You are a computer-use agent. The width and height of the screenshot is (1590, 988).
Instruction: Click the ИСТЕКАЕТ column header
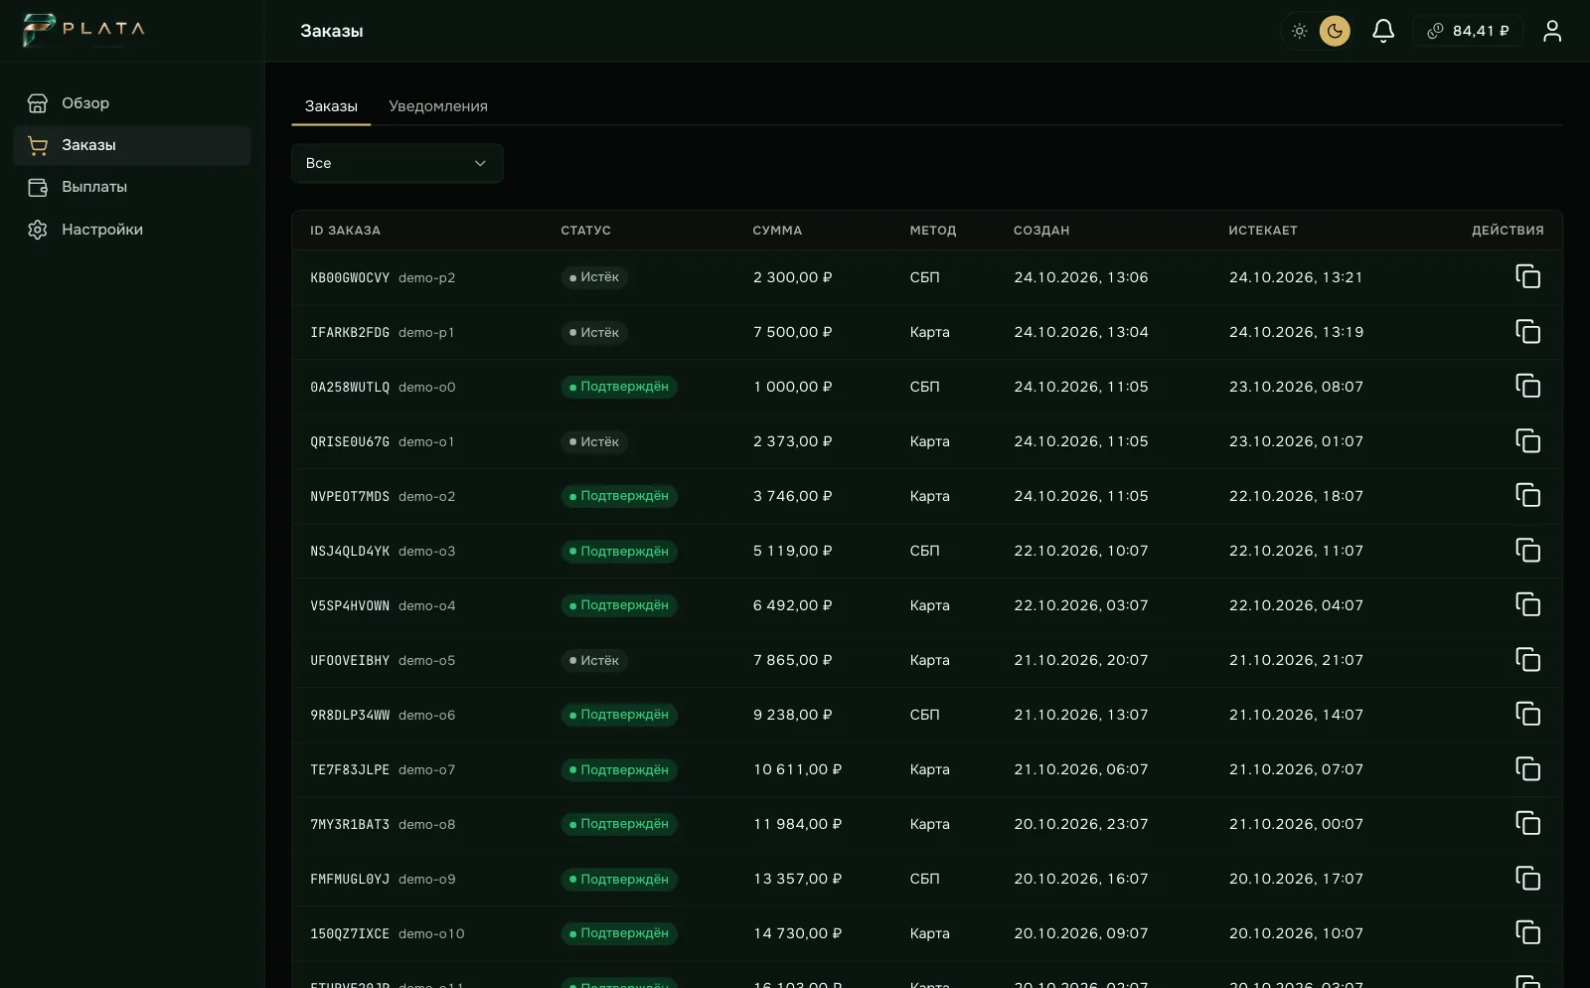tap(1263, 231)
